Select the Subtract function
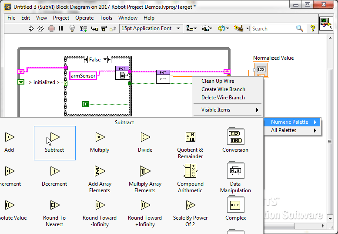 pyautogui.click(x=55, y=143)
